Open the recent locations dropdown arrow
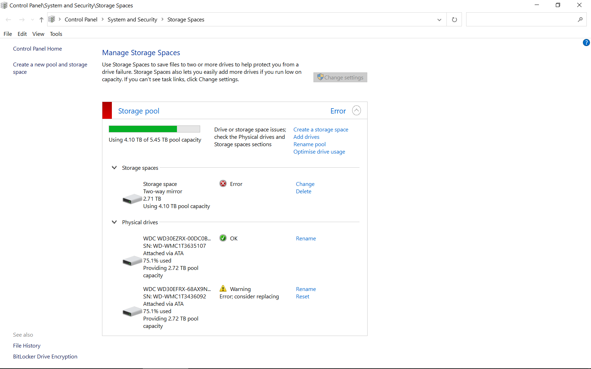The image size is (591, 369). 32,20
